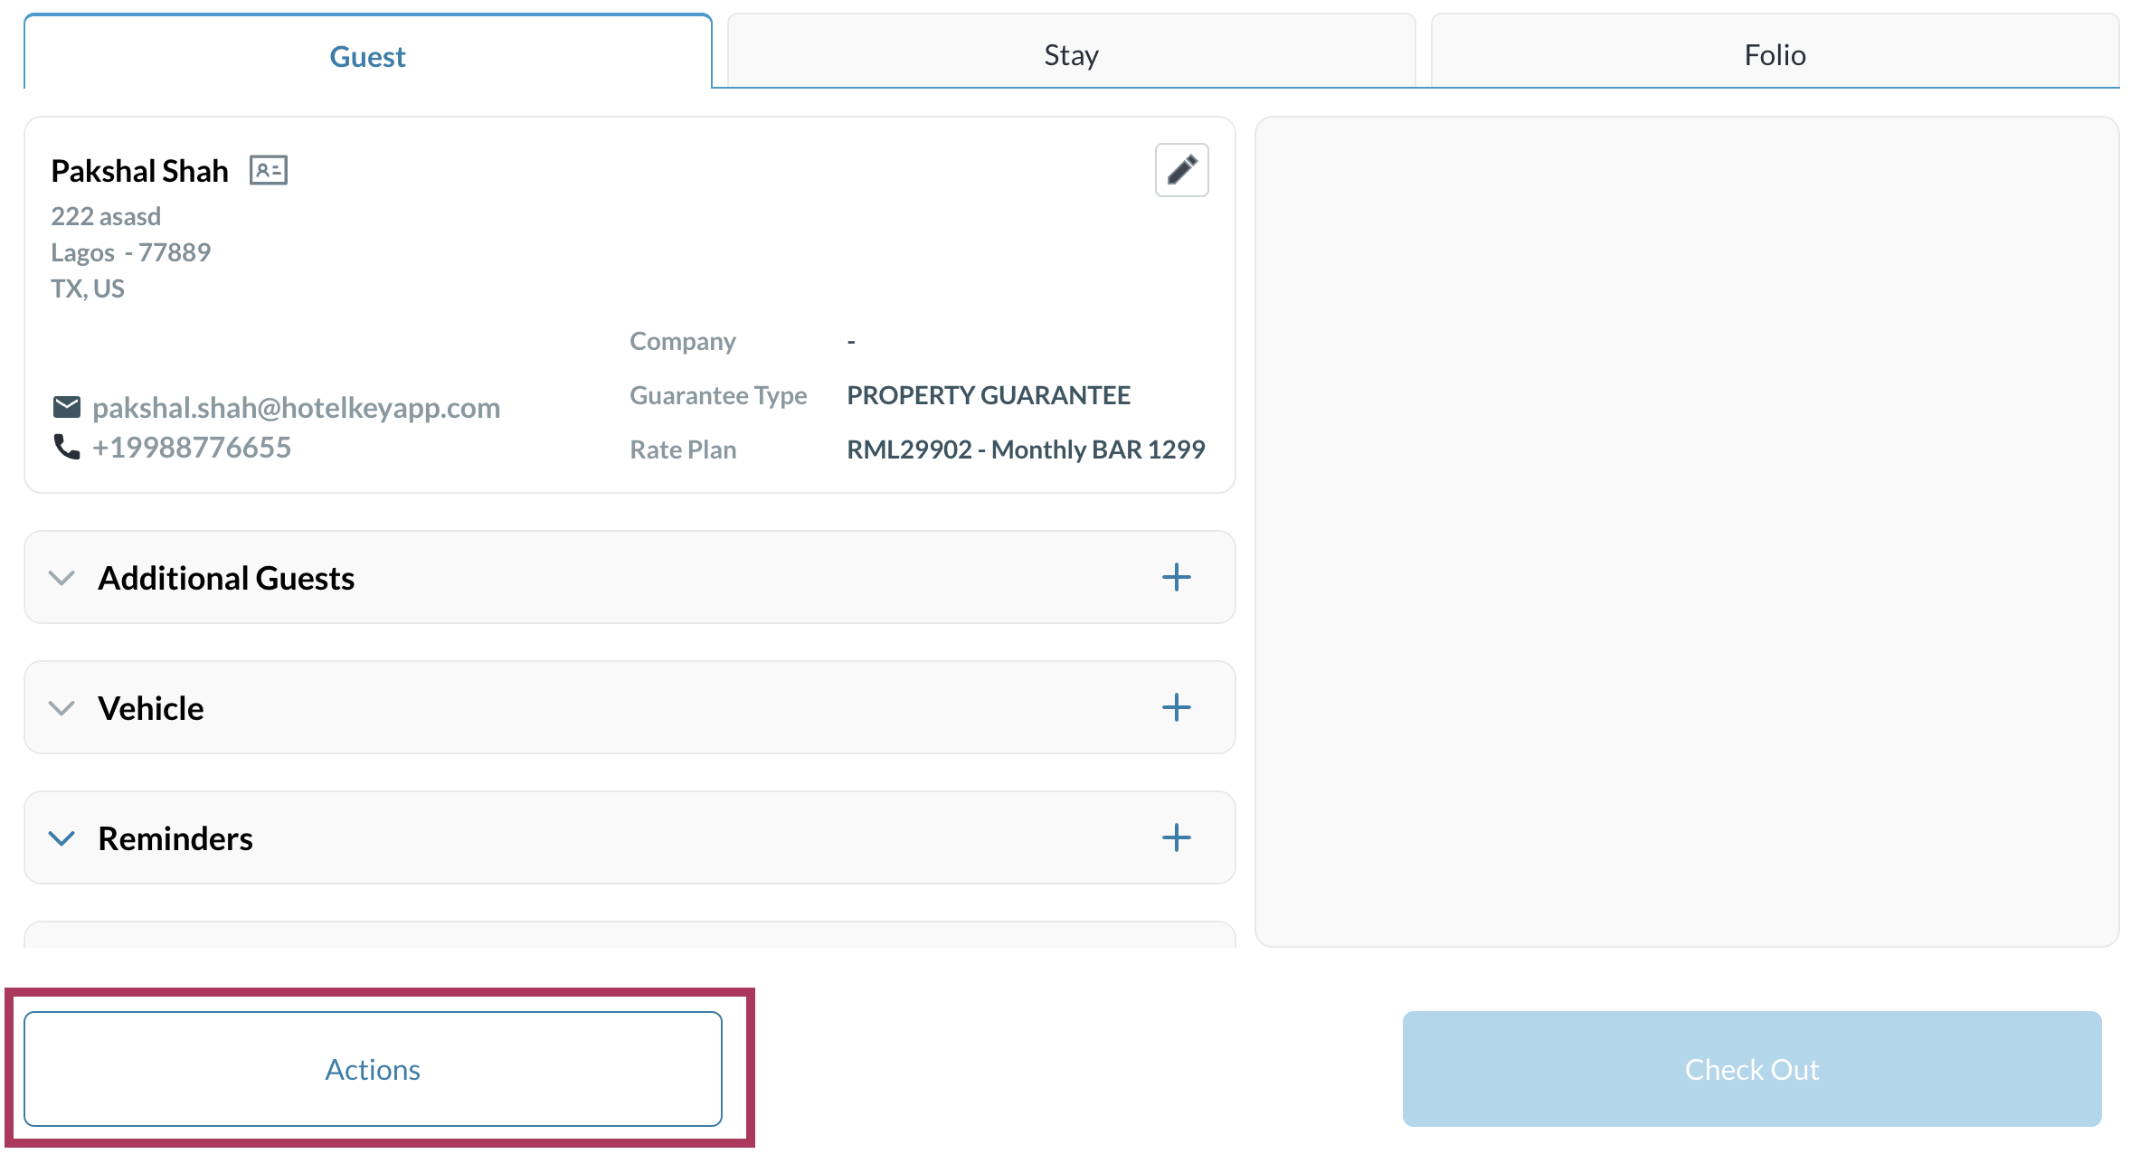Select the Guest tab
The width and height of the screenshot is (2149, 1154).
(367, 56)
